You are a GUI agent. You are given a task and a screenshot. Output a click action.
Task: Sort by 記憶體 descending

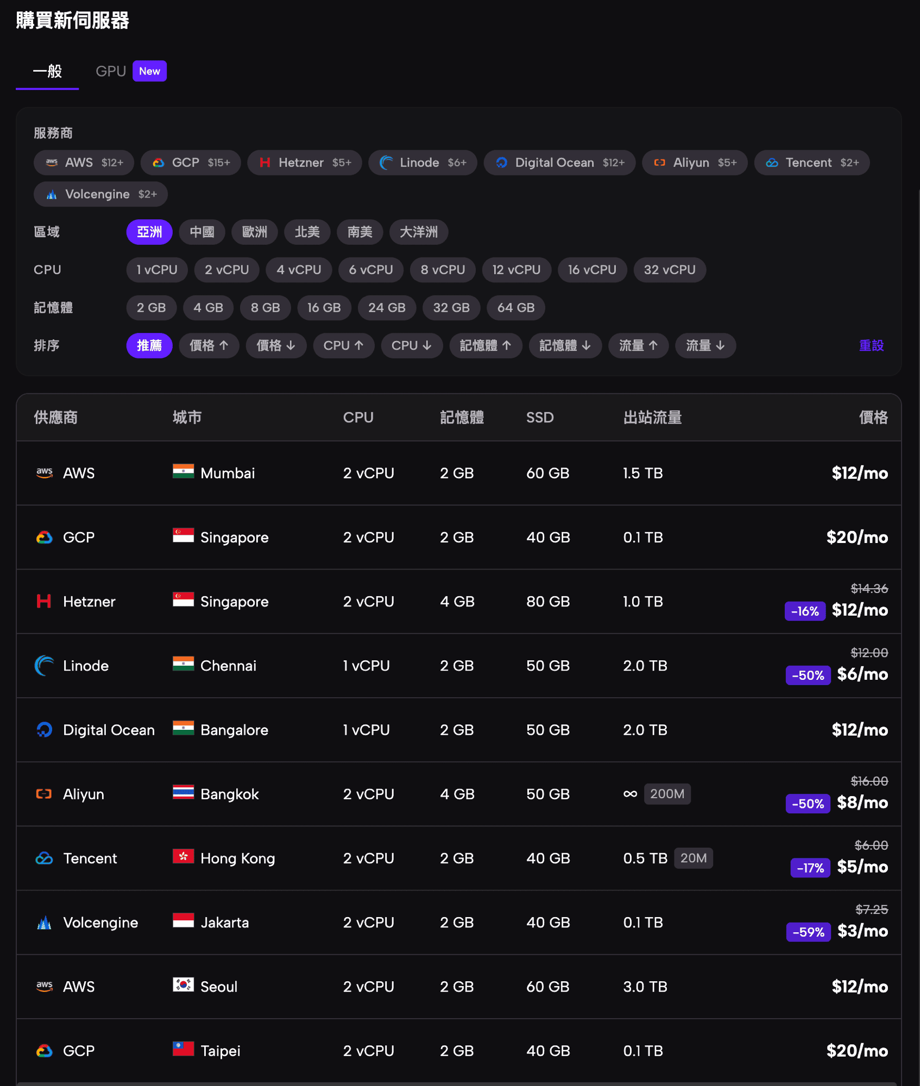pyautogui.click(x=565, y=346)
